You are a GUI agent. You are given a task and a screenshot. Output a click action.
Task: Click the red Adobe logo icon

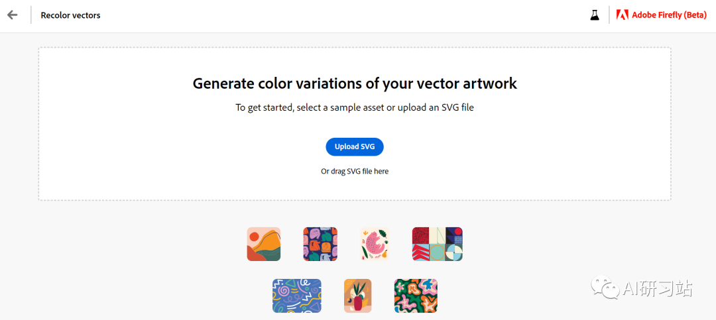click(x=622, y=15)
